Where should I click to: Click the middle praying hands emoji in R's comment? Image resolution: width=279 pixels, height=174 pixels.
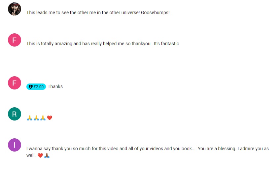(36, 118)
